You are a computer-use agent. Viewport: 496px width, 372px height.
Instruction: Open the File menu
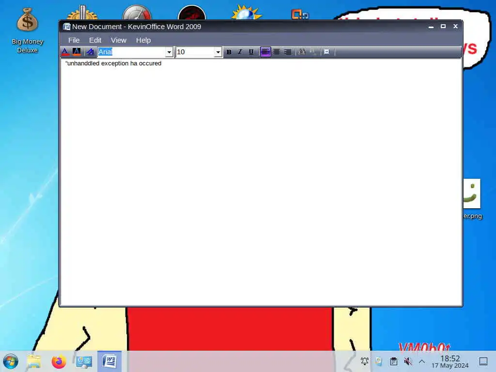point(74,40)
